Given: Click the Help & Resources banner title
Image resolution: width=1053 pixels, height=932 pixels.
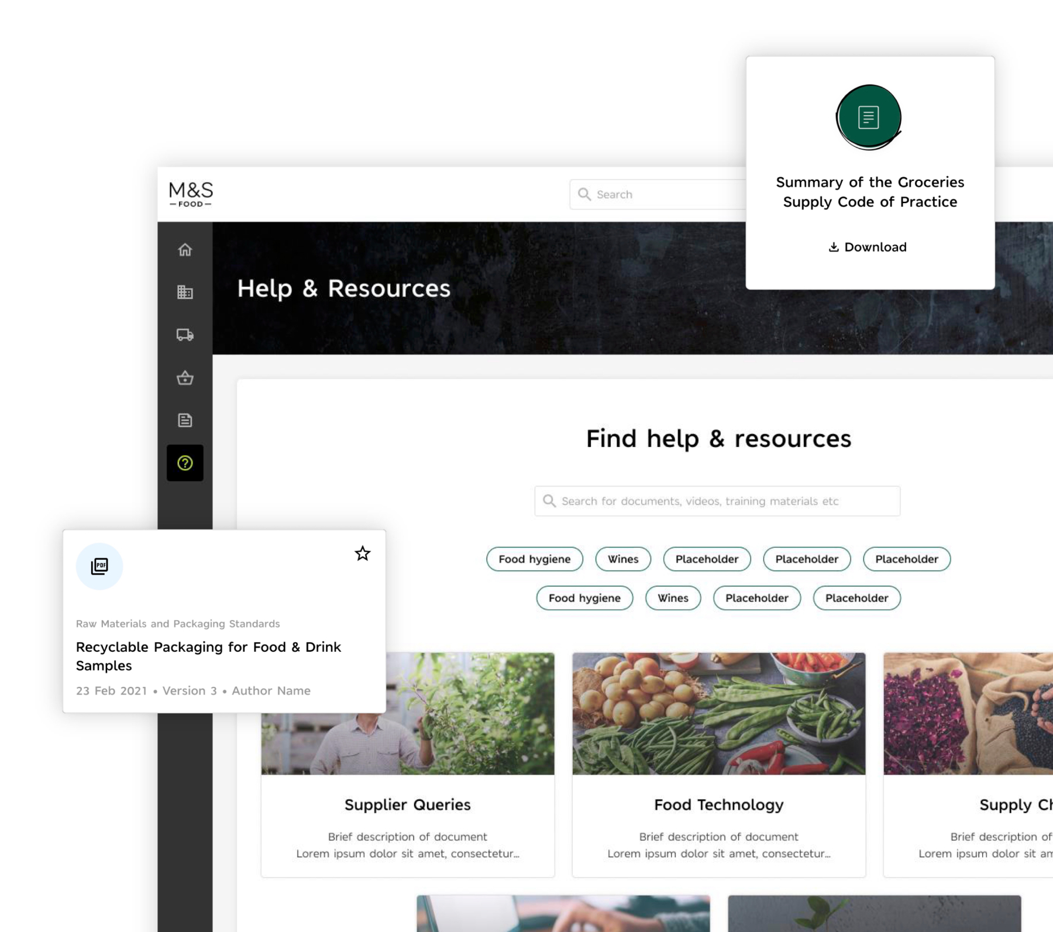Looking at the screenshot, I should (x=343, y=288).
